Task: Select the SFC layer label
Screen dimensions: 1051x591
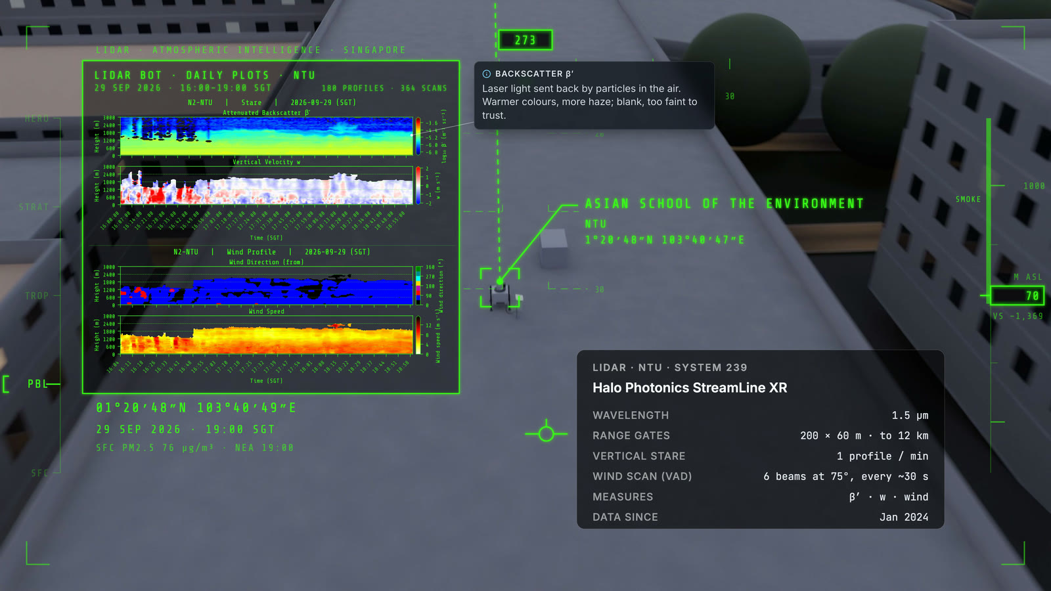Action: (40, 473)
